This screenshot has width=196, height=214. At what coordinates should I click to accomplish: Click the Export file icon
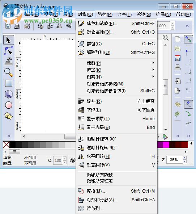(178, 91)
